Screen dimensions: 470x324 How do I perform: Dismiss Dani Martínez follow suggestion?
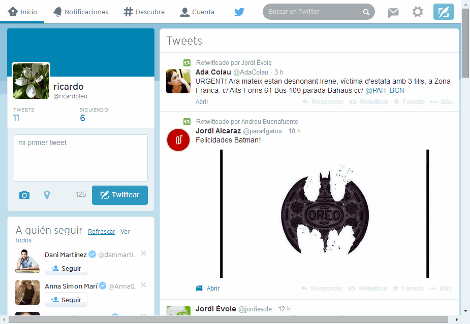click(143, 254)
